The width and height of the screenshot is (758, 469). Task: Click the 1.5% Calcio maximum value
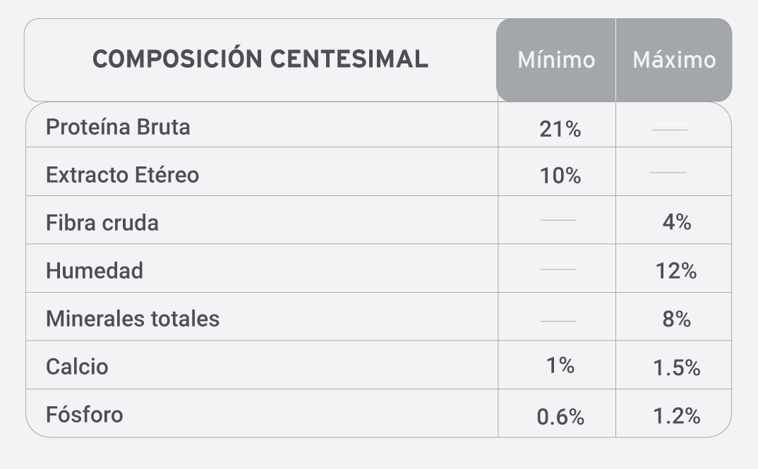(x=676, y=367)
